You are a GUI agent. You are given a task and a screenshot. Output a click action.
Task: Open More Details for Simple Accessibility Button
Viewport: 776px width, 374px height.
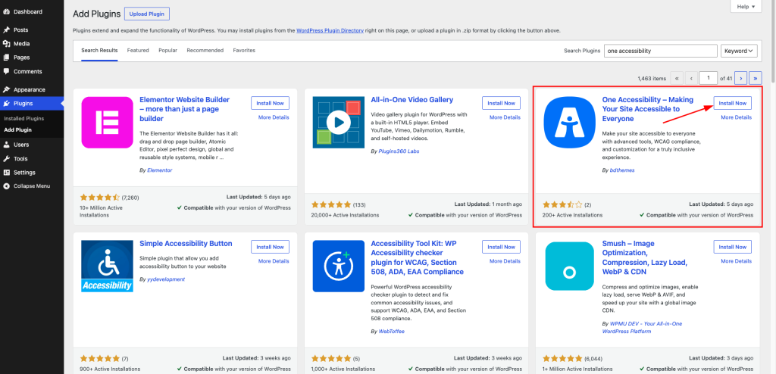[x=274, y=261]
